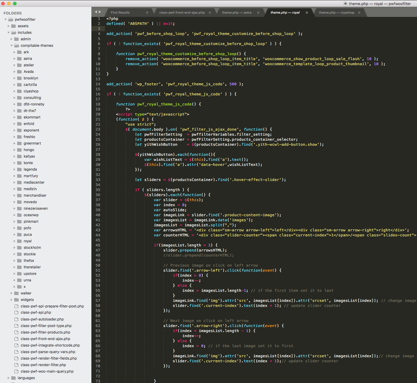Click the class-pwf-filter-products.php file icon
The image size is (417, 383).
click(x=17, y=332)
